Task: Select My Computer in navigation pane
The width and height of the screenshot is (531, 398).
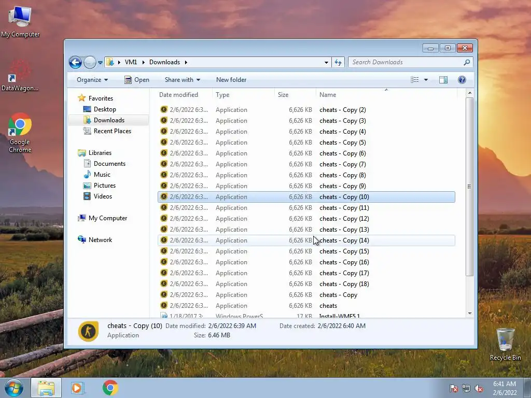Action: click(108, 218)
